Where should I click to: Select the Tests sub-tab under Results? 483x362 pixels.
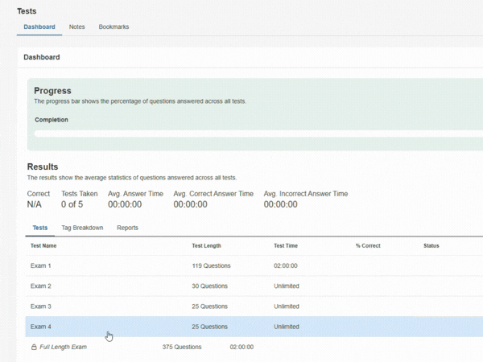tap(39, 228)
